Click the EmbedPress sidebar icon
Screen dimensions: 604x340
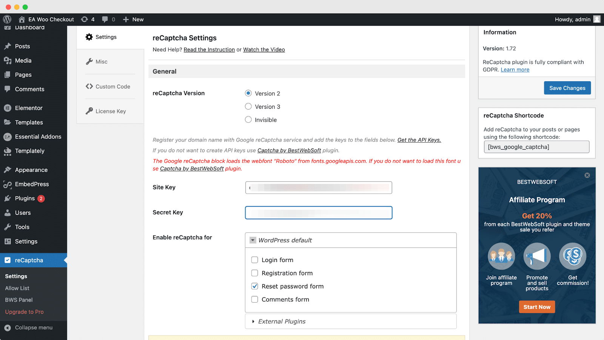tap(32, 184)
